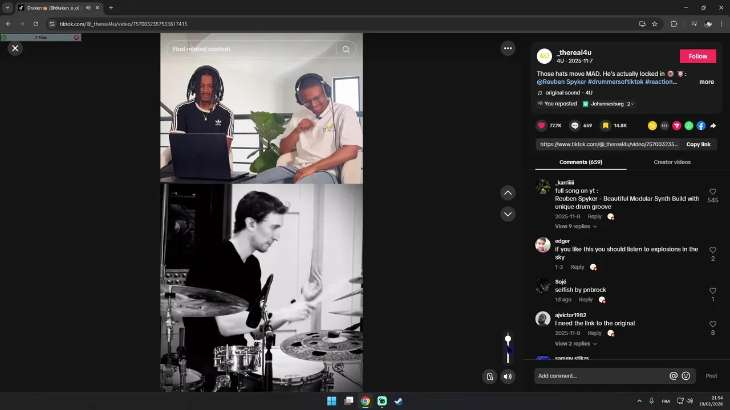730x410 pixels.
Task: Close the 7 Files overlay widget
Action: coord(76,38)
